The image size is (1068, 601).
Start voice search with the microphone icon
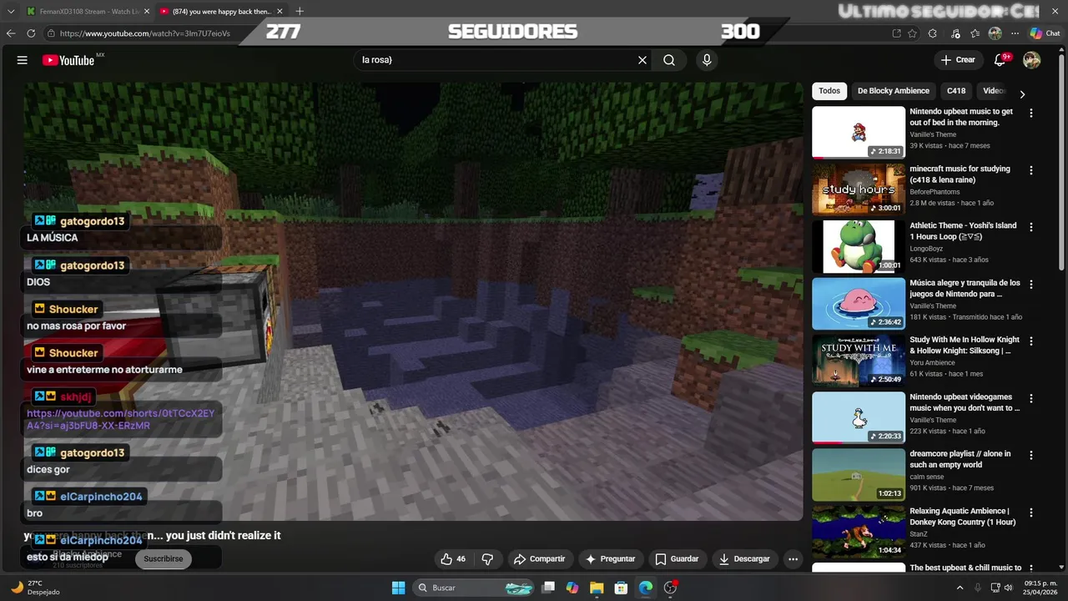[x=707, y=60]
